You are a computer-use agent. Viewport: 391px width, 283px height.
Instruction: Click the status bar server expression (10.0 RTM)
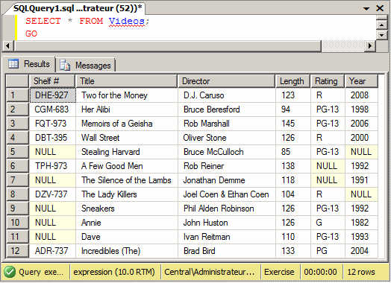point(114,272)
